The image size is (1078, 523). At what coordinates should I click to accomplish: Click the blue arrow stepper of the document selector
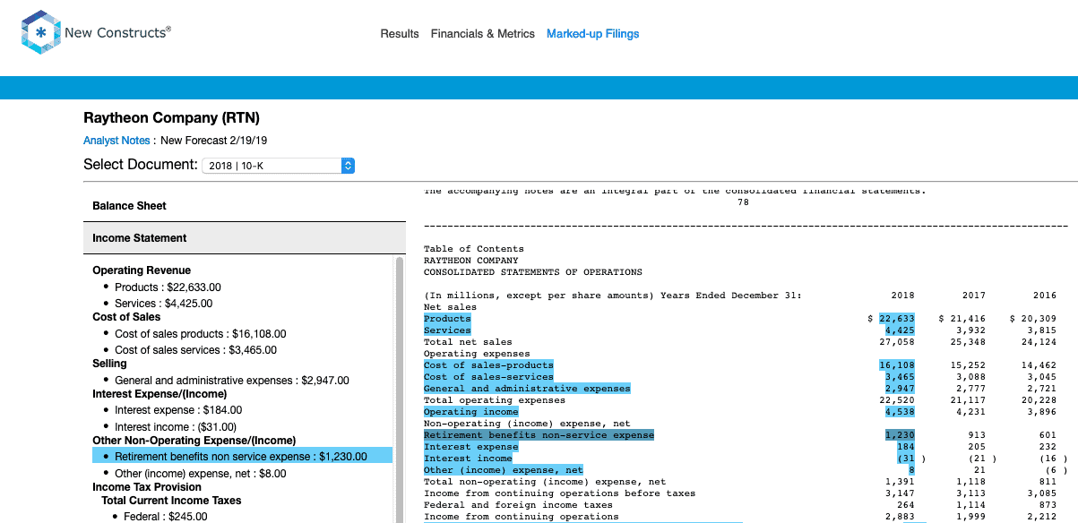click(x=349, y=166)
